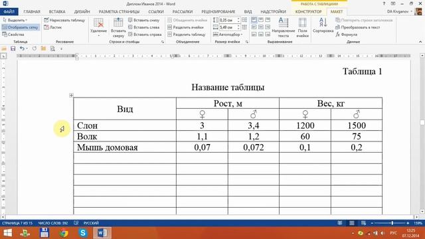425x239 pixels.
Task: Switch to Web Layout view in status bar
Action: pyautogui.click(x=363, y=223)
